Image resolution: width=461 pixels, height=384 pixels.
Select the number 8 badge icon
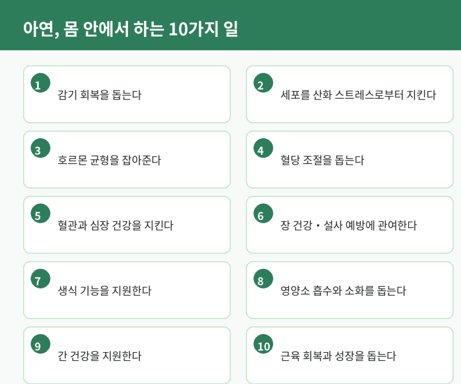click(x=263, y=279)
